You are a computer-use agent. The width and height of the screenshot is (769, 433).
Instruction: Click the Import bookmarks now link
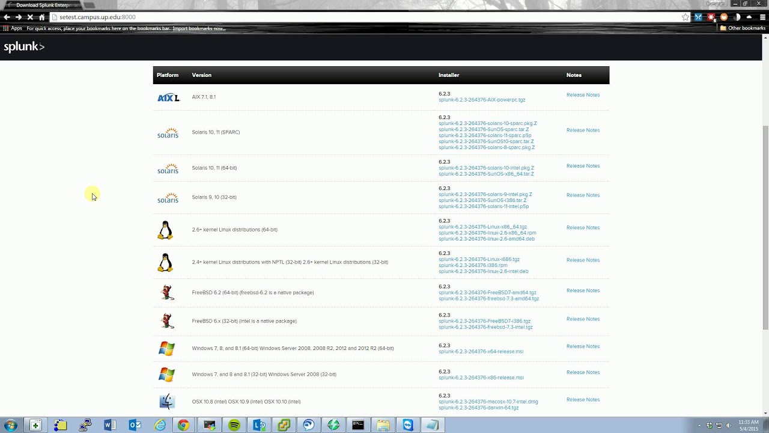pyautogui.click(x=199, y=28)
